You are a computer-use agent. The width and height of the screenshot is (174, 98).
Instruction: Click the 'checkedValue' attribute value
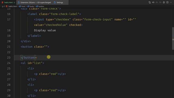[x=56, y=25]
